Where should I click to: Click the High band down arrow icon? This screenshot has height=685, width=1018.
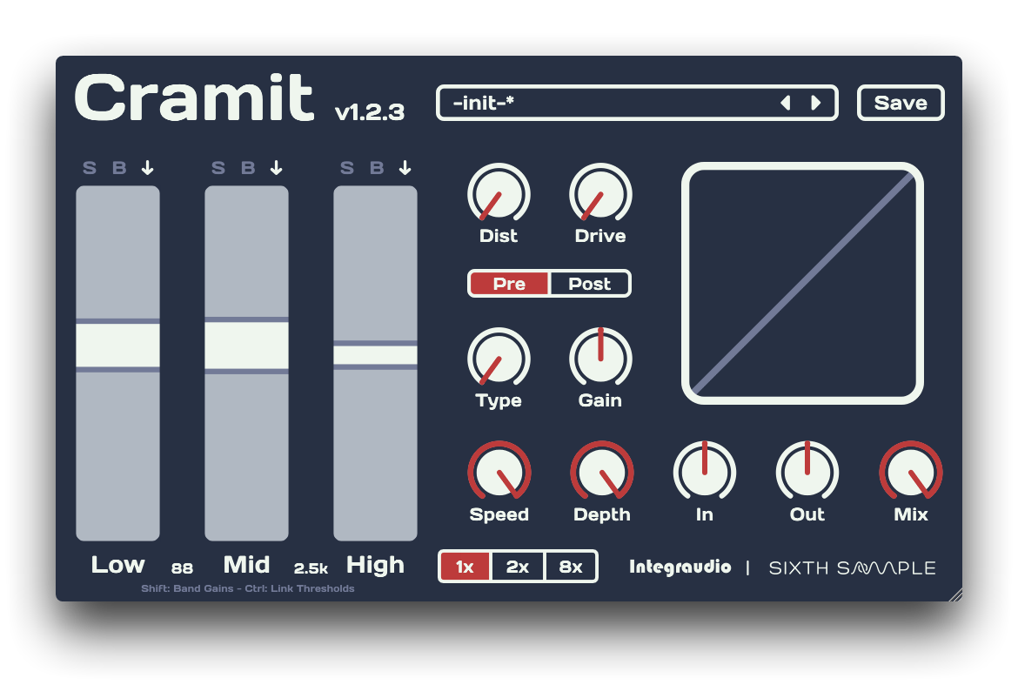pos(405,168)
